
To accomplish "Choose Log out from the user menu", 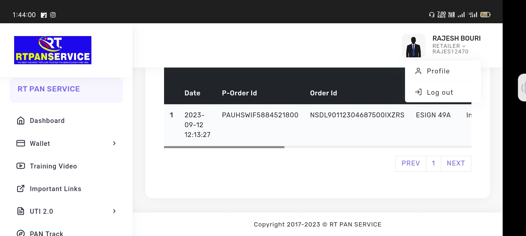I will tap(440, 92).
